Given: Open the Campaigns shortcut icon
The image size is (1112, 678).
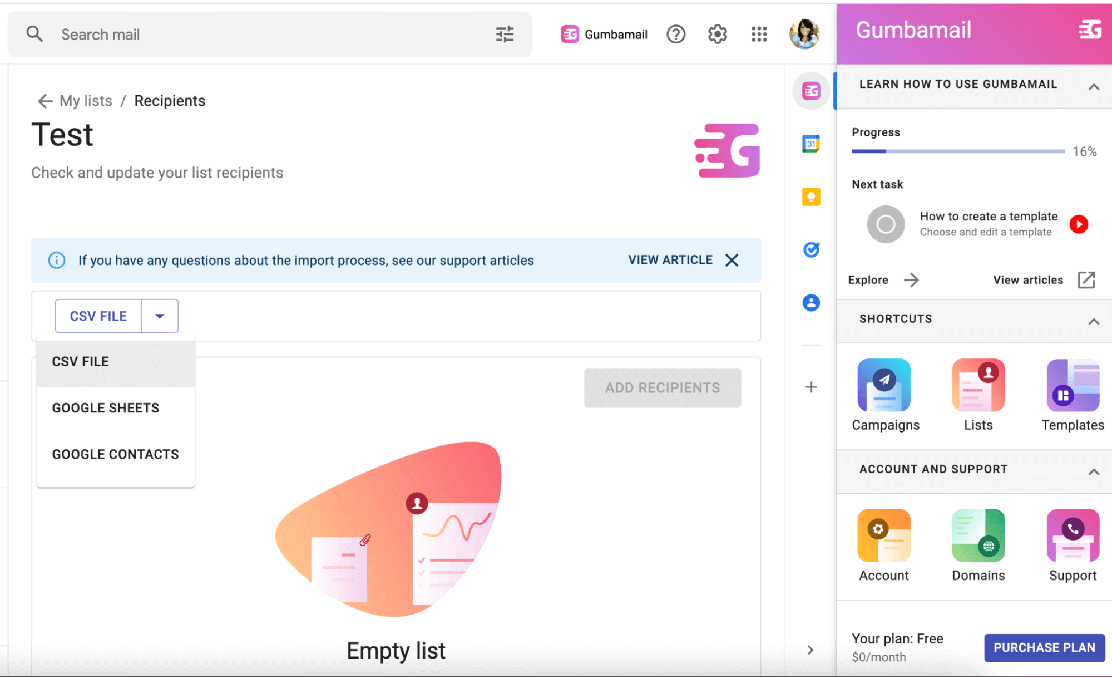Looking at the screenshot, I should 883,385.
